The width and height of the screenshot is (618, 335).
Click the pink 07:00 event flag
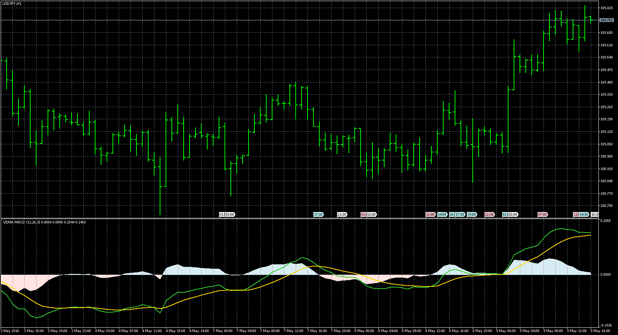pyautogui.click(x=542, y=215)
